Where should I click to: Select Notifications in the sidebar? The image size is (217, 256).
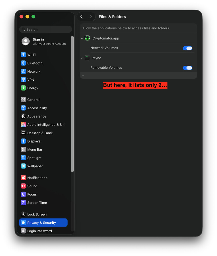43,178
